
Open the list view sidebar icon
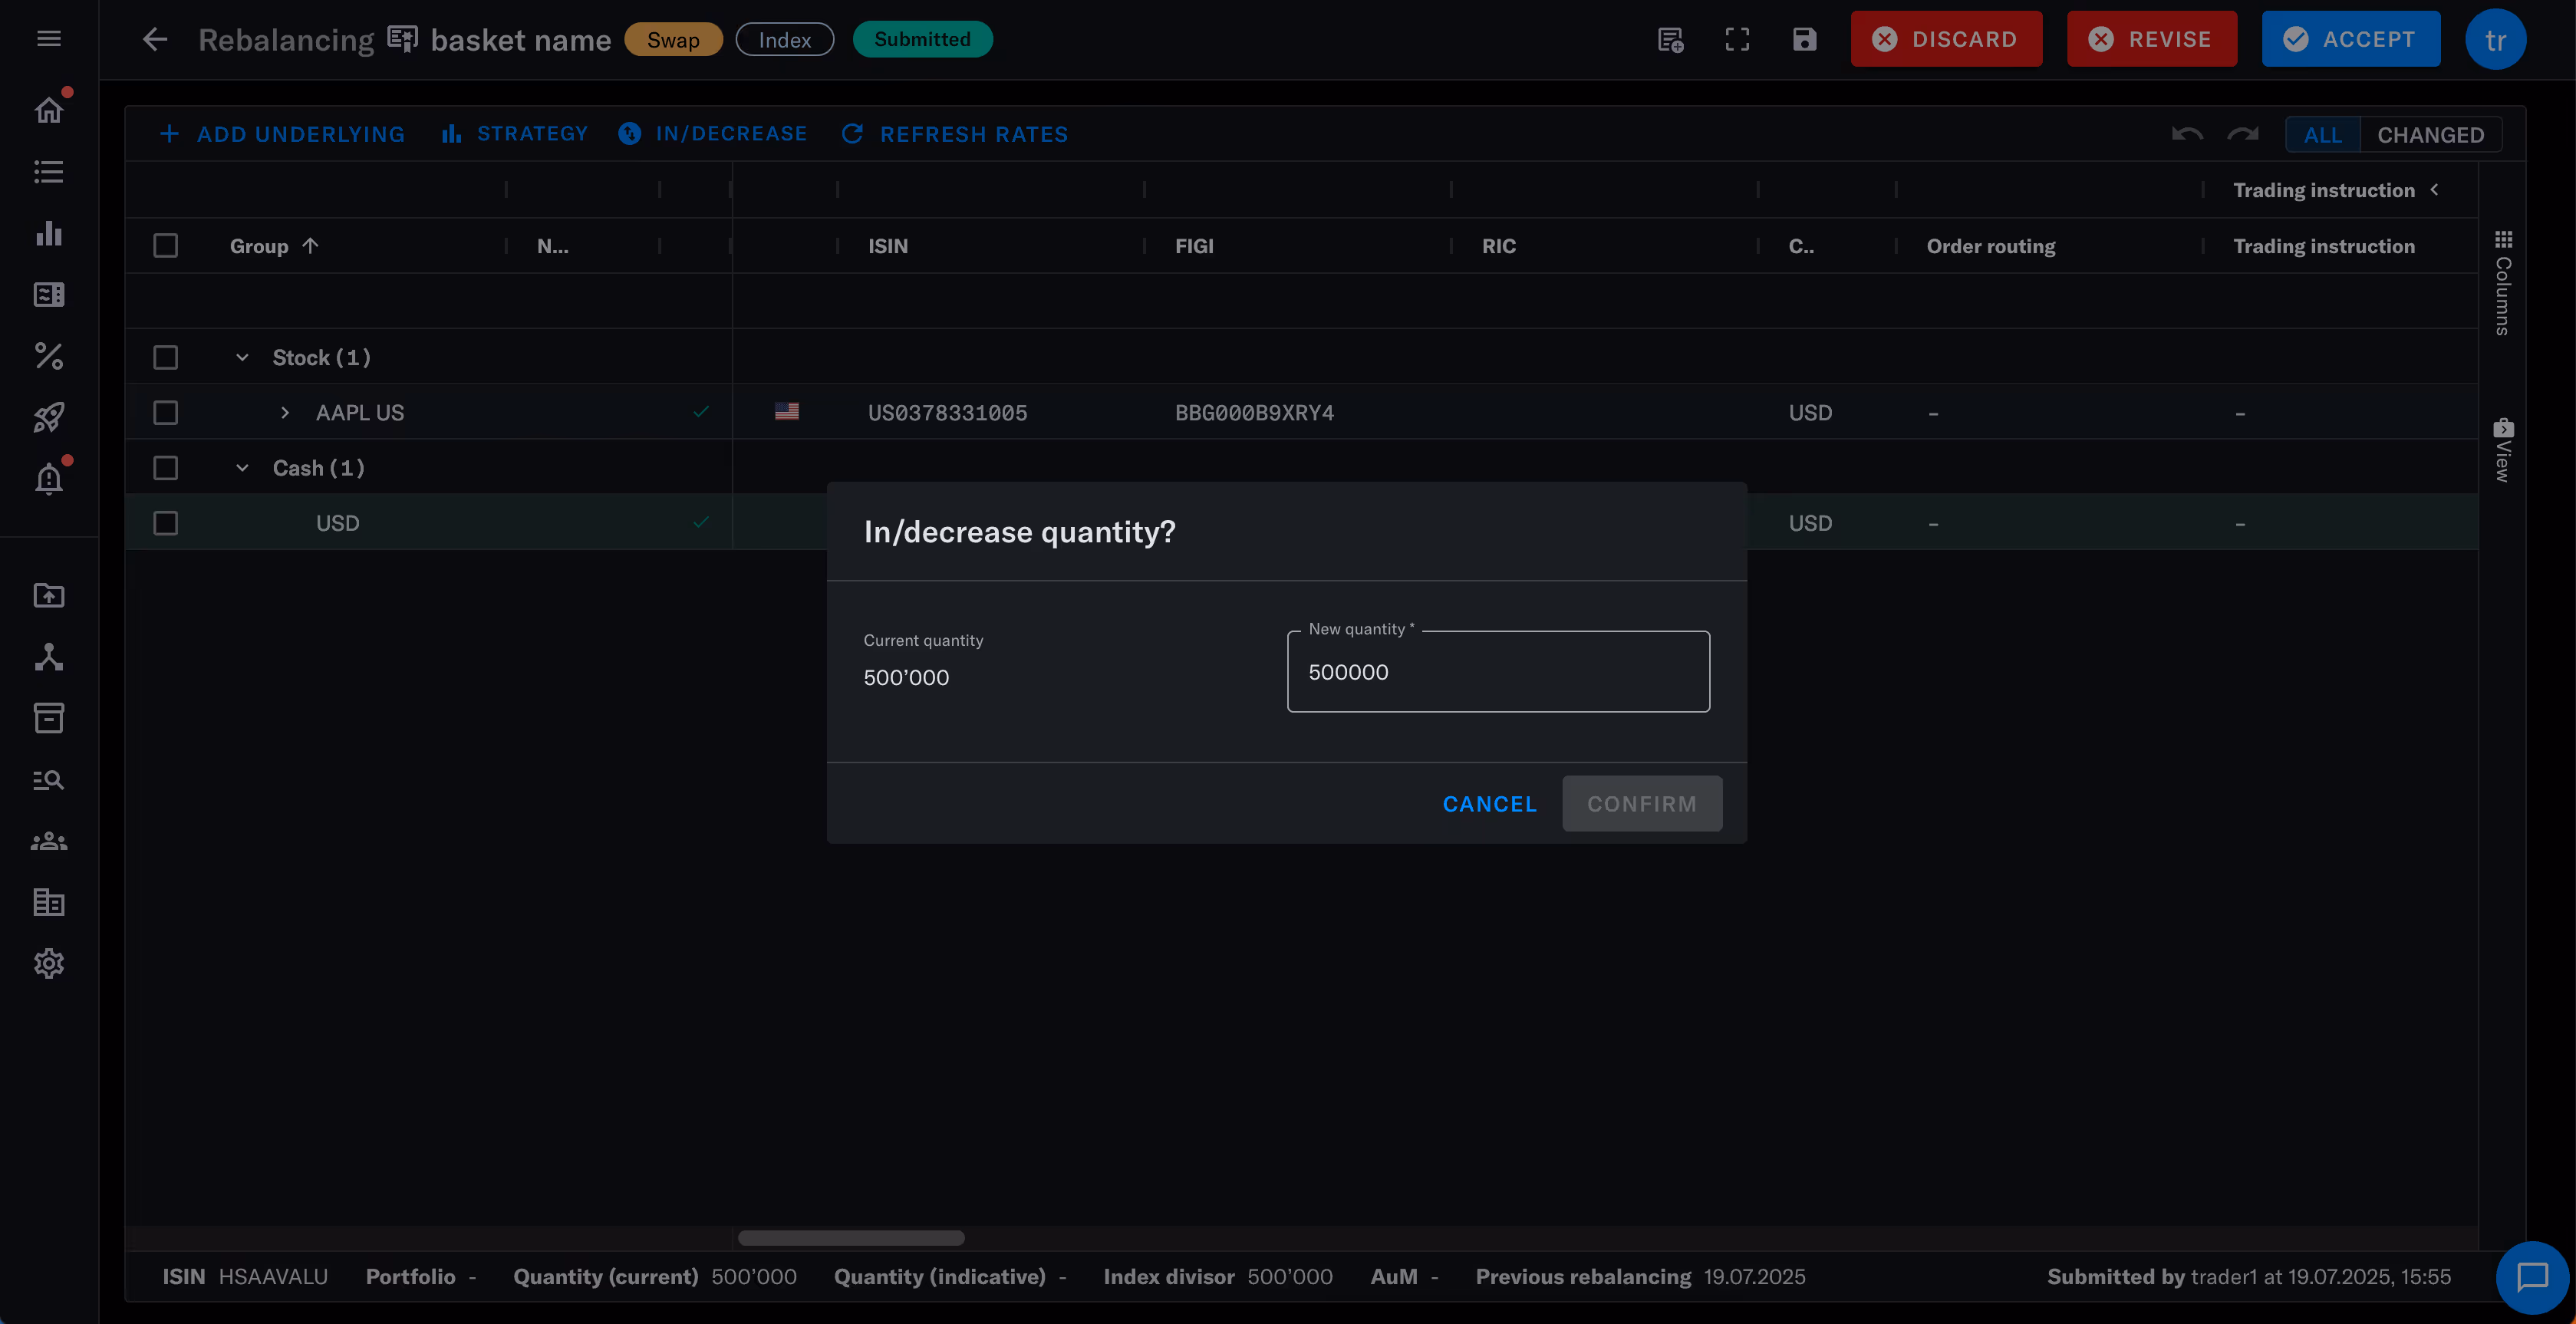pos(49,172)
